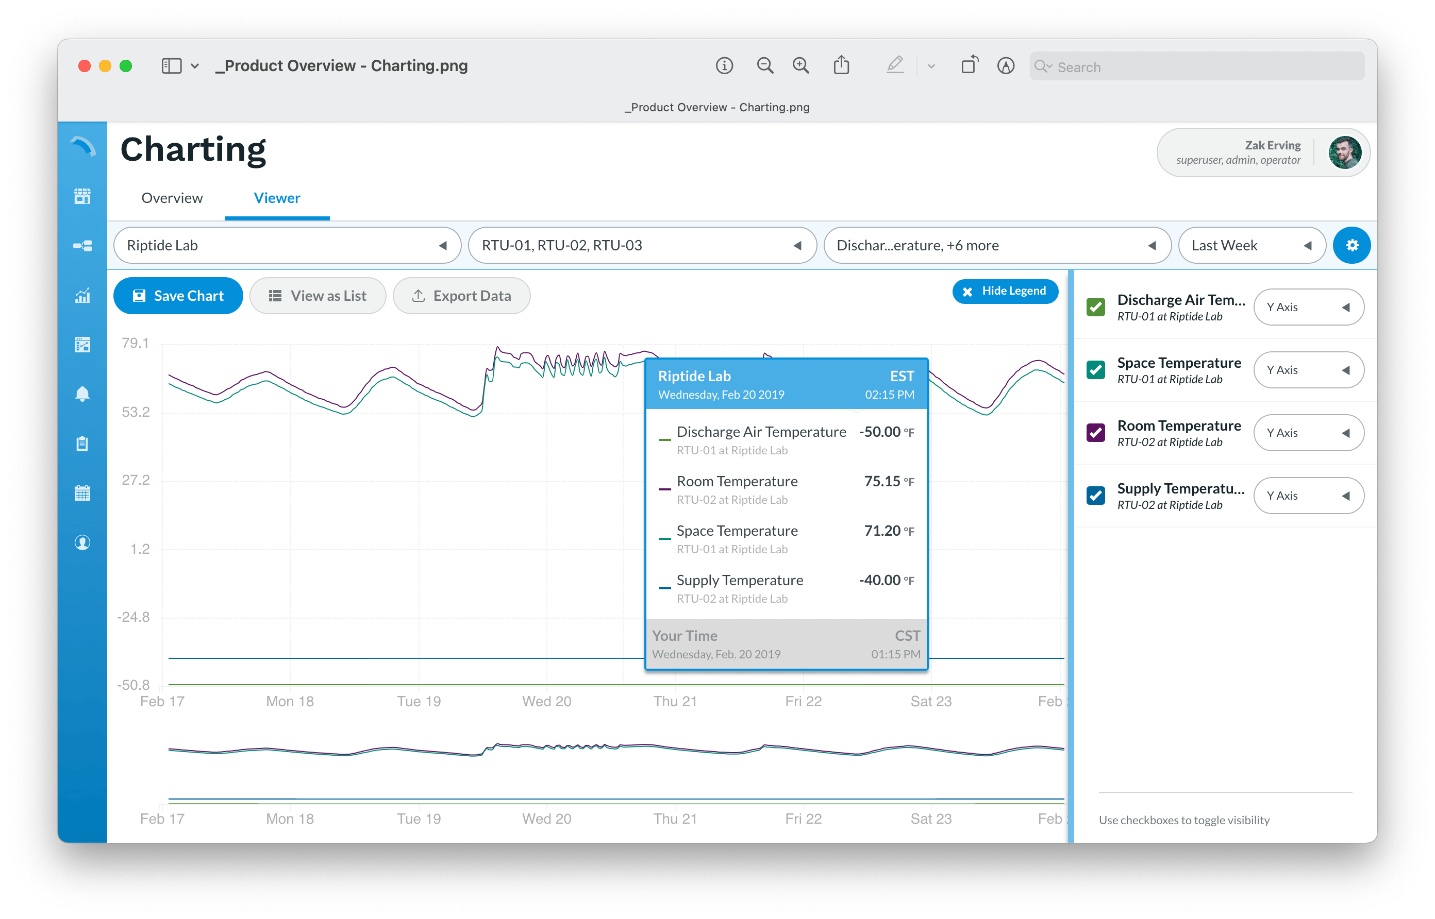The width and height of the screenshot is (1435, 919).
Task: Click the info icon in the toolbar
Action: coord(724,65)
